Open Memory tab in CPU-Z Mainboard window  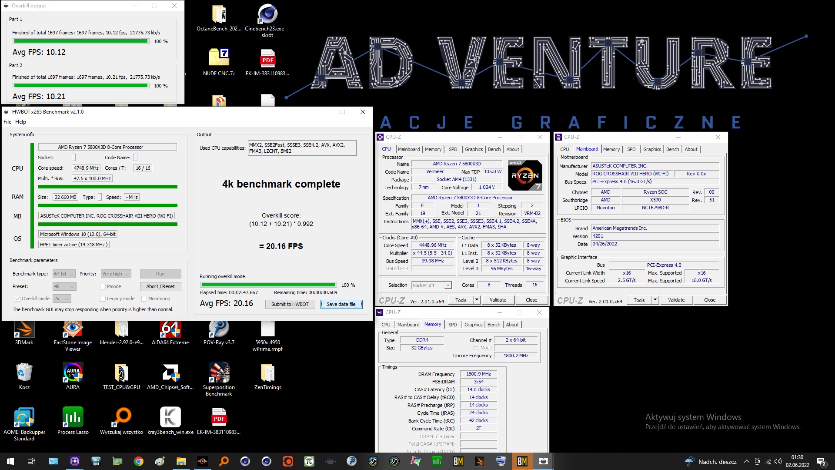click(611, 149)
